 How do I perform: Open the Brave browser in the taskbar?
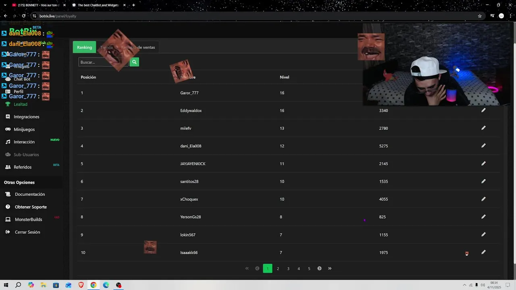pyautogui.click(x=81, y=285)
